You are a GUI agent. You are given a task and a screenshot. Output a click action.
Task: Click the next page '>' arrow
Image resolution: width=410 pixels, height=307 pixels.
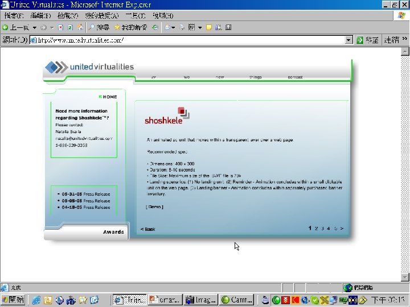coord(342,229)
